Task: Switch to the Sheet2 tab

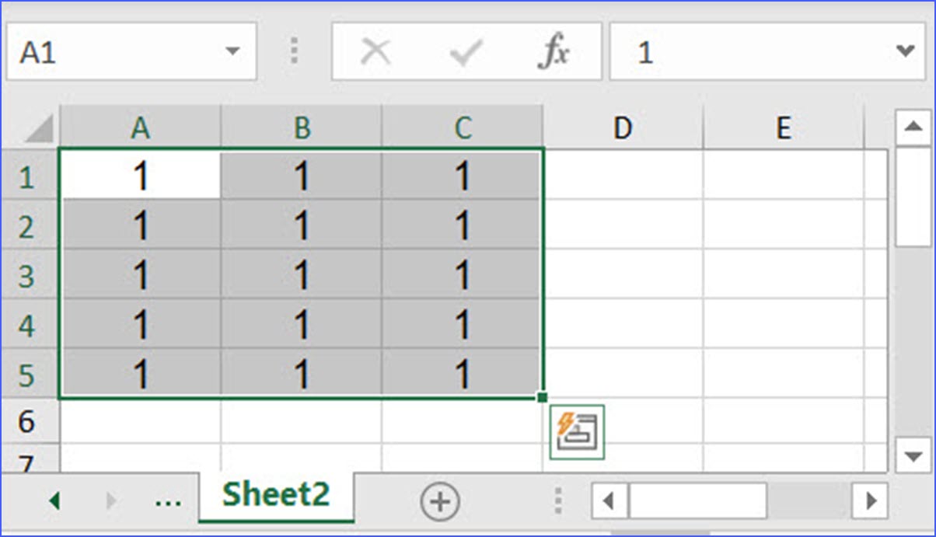Action: click(276, 495)
